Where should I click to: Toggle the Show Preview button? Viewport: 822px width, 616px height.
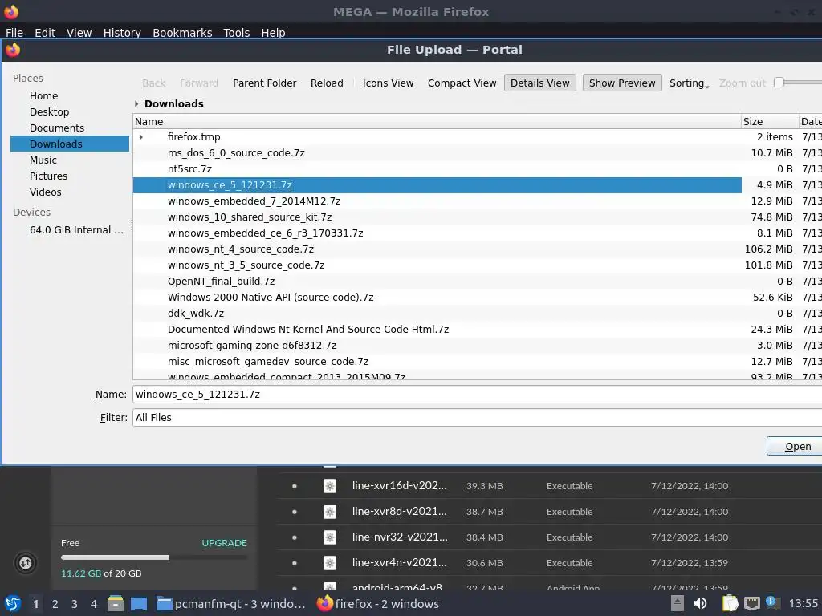[x=622, y=83]
